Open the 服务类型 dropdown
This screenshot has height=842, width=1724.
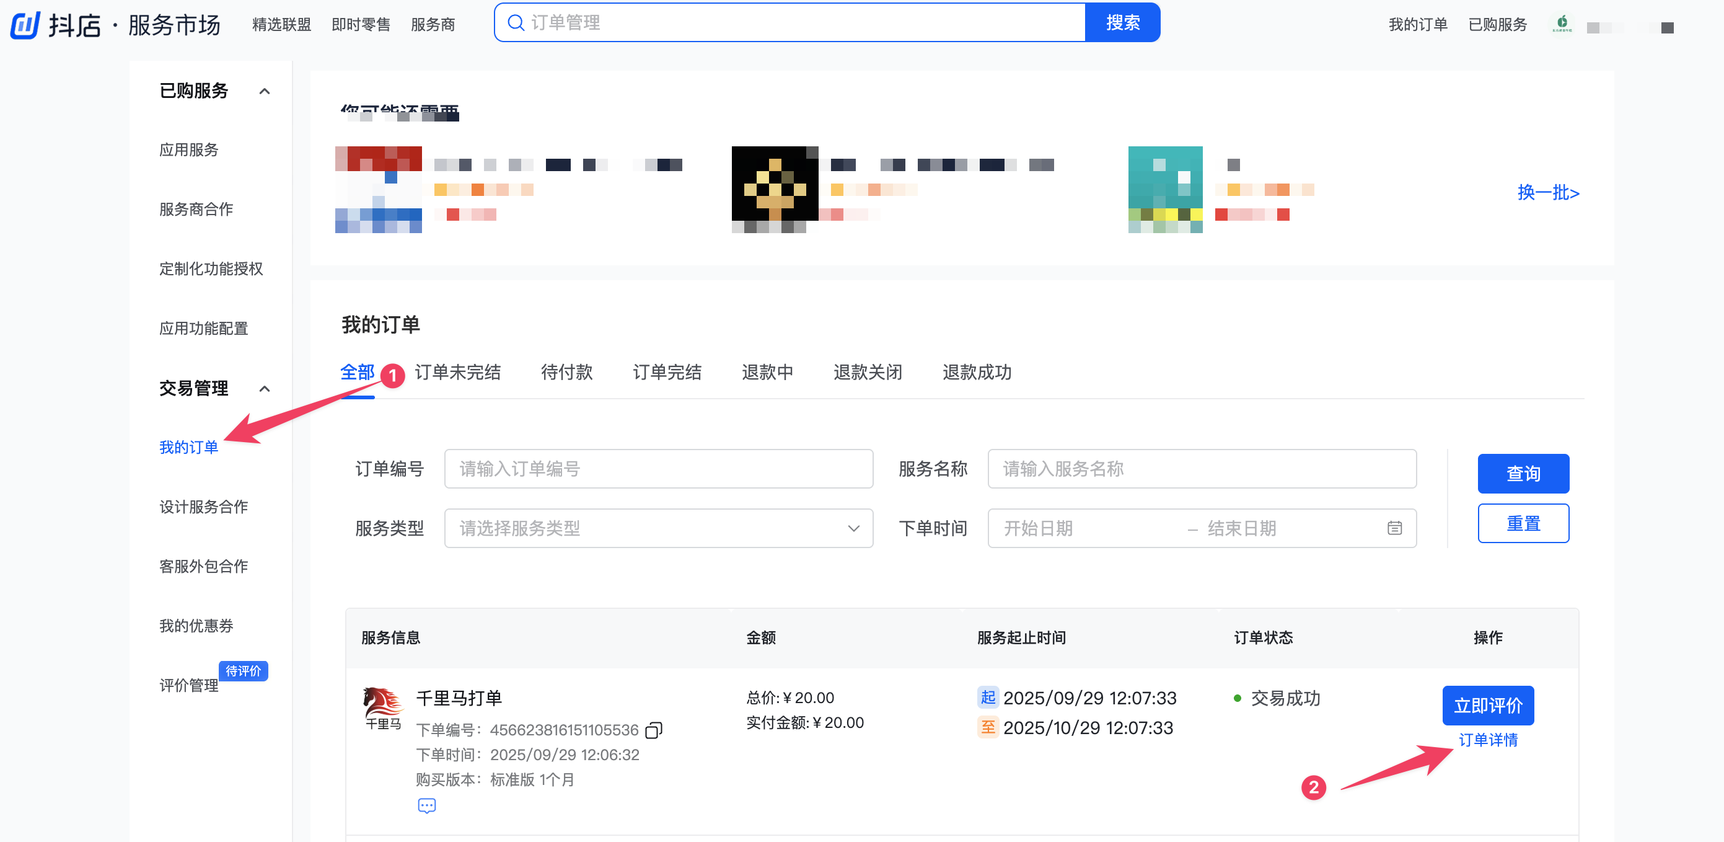click(x=658, y=528)
